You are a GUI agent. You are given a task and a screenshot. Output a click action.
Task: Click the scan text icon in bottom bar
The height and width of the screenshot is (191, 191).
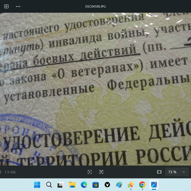point(101,172)
